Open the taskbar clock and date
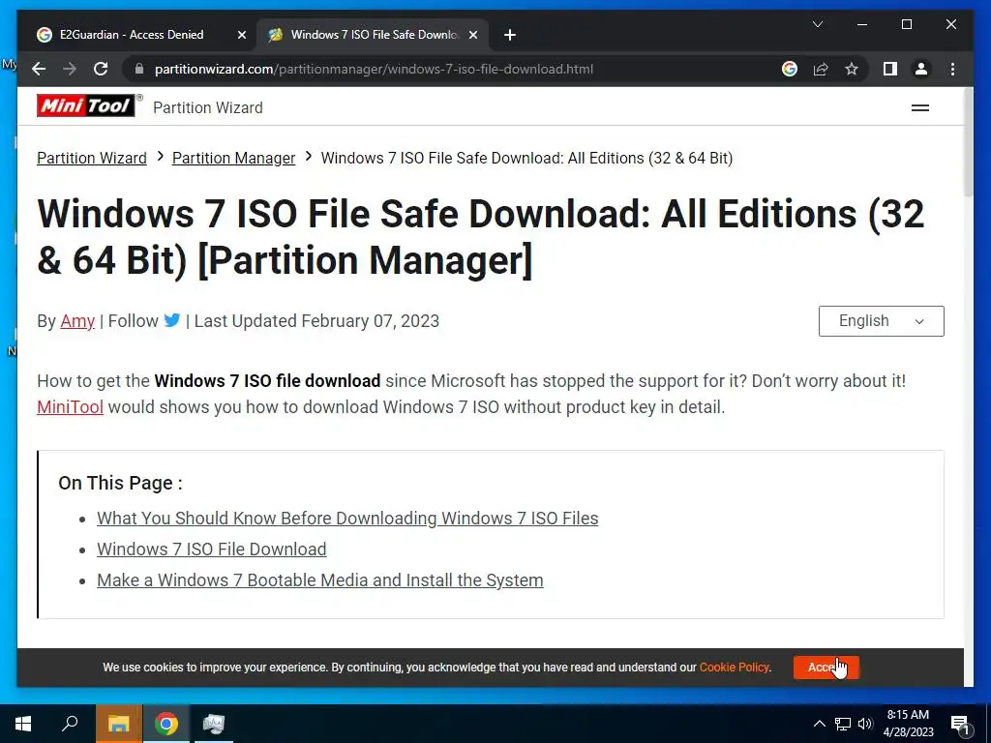This screenshot has height=743, width=991. click(x=908, y=724)
